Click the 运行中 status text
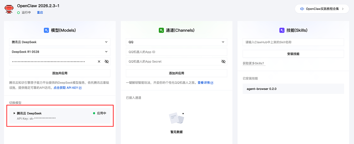 point(26,13)
